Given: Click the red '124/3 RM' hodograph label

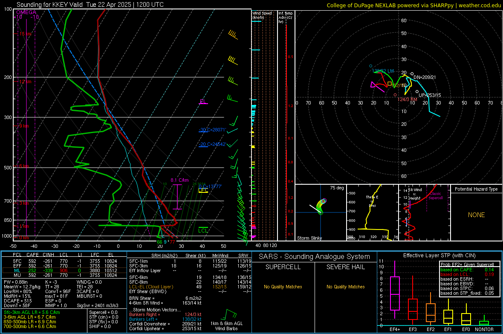Looking at the screenshot, I should coord(408,99).
